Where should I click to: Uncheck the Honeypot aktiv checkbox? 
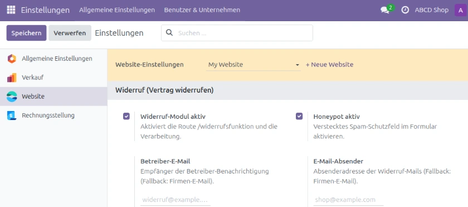[x=299, y=116]
